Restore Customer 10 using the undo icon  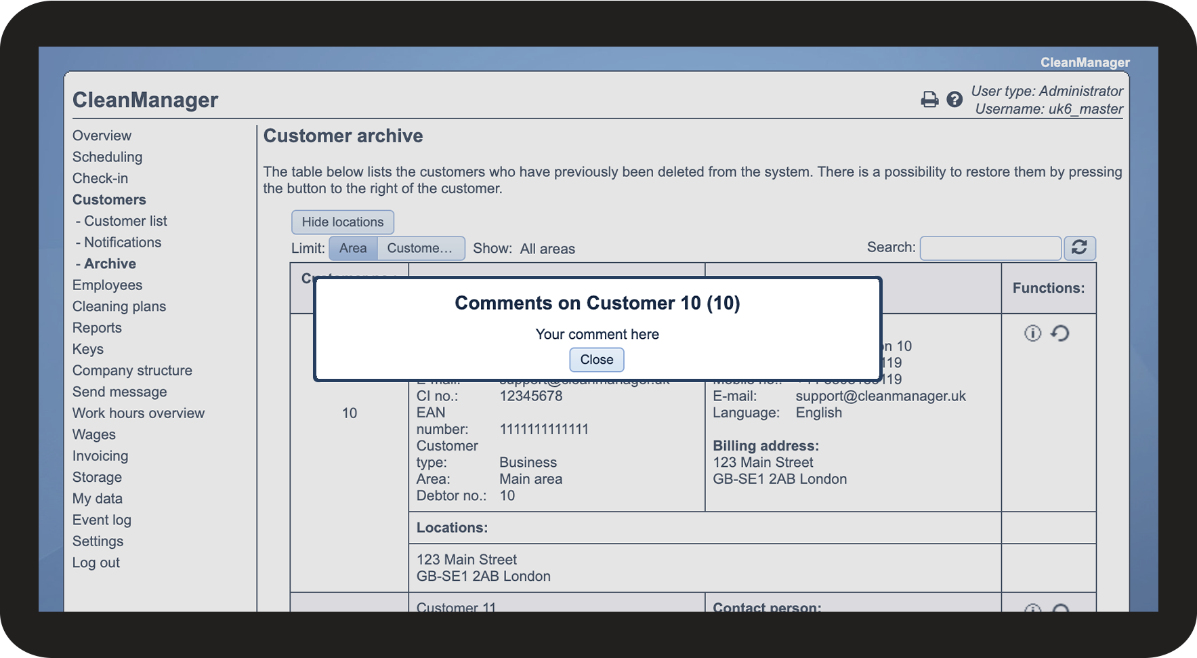pyautogui.click(x=1060, y=333)
